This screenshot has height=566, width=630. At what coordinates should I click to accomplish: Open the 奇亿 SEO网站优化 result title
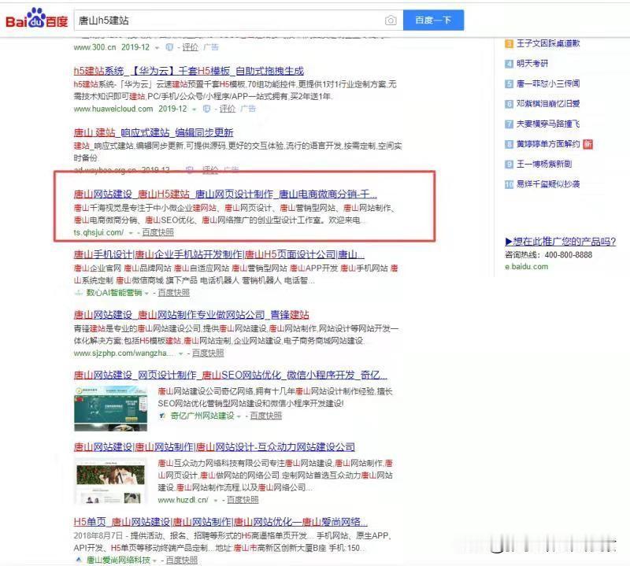tap(230, 375)
